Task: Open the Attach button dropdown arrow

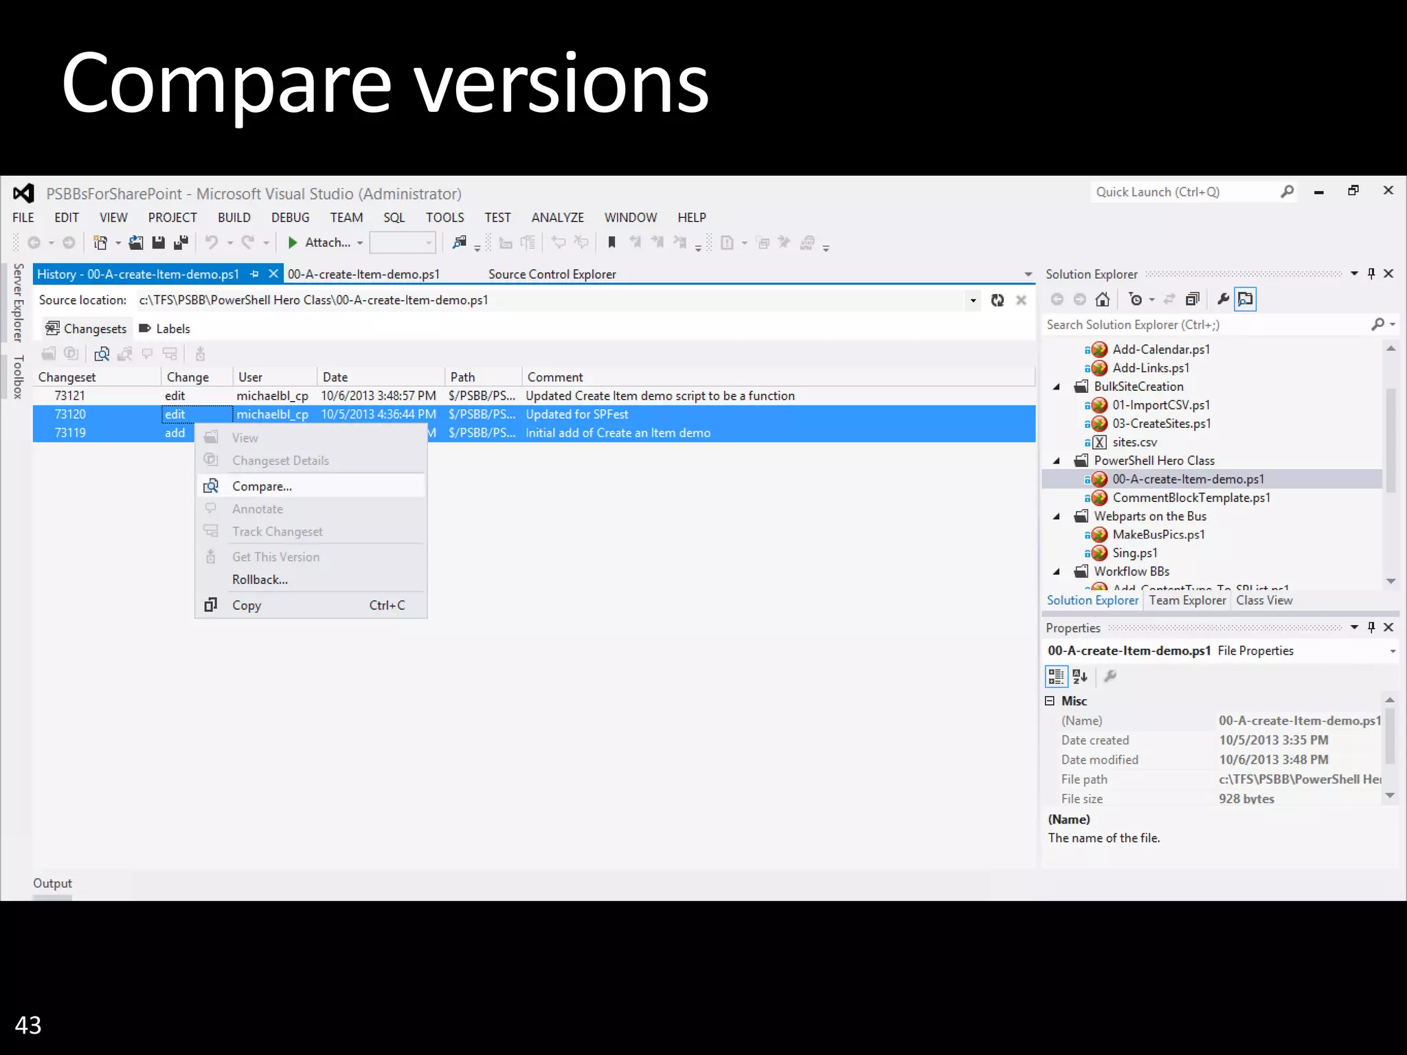Action: click(x=360, y=242)
